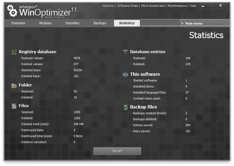Click the Backup files icon
The image size is (234, 166).
125,107
